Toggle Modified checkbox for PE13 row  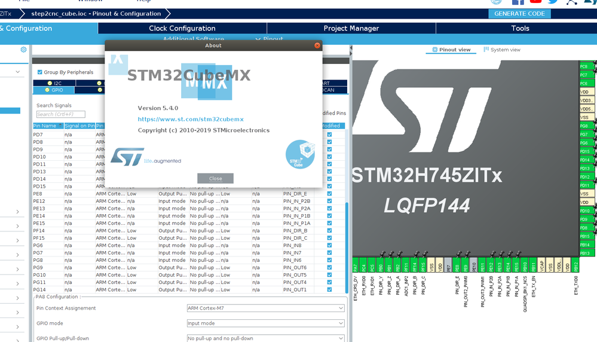click(329, 208)
